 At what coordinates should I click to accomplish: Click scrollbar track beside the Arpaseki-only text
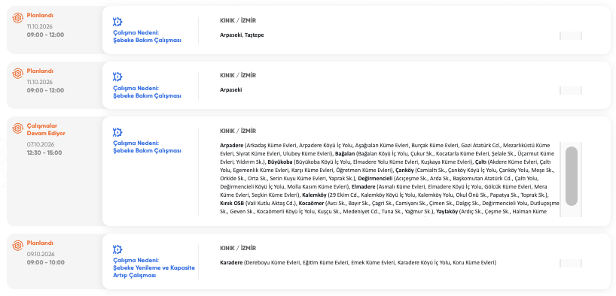570,91
